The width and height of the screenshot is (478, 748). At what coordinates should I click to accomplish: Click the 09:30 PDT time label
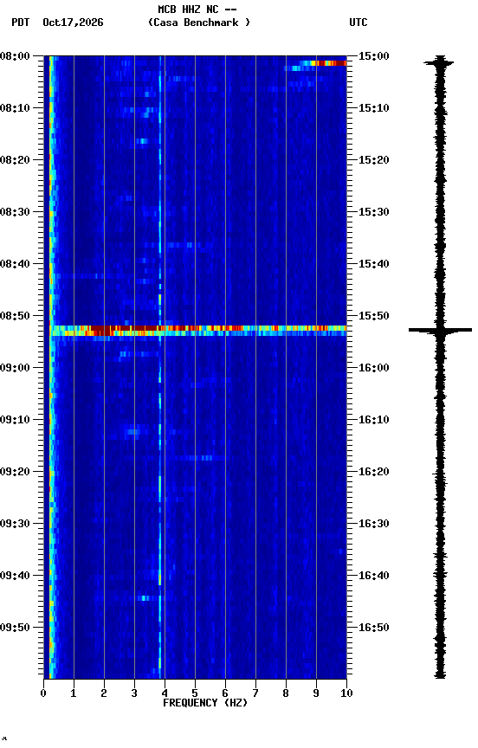[15, 524]
